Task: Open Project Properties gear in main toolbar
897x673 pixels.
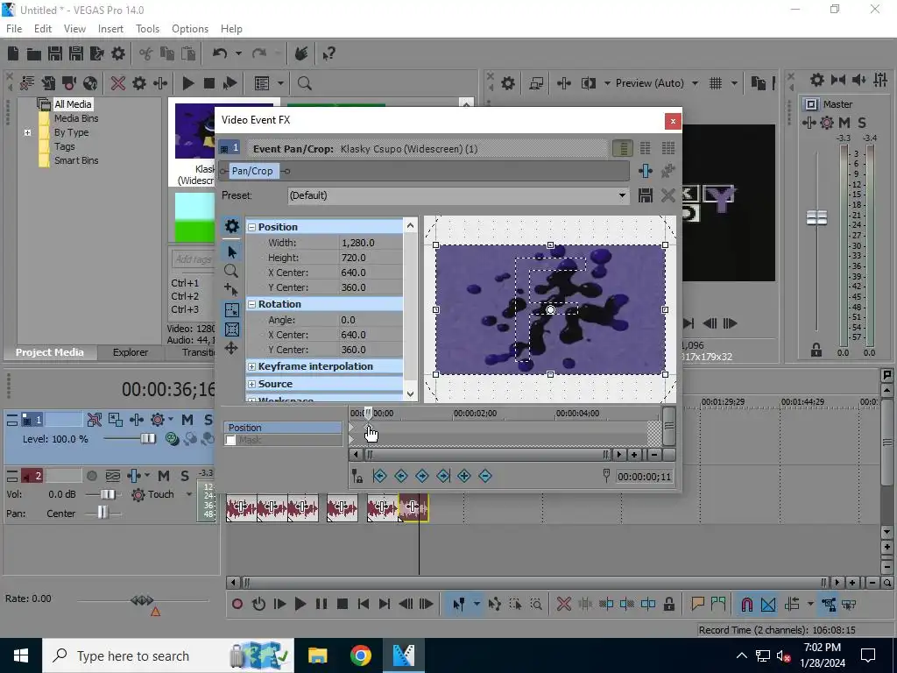Action: pos(118,53)
